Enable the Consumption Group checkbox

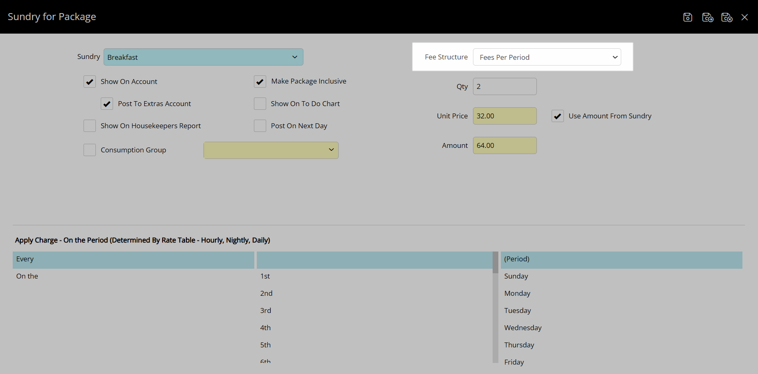point(90,150)
